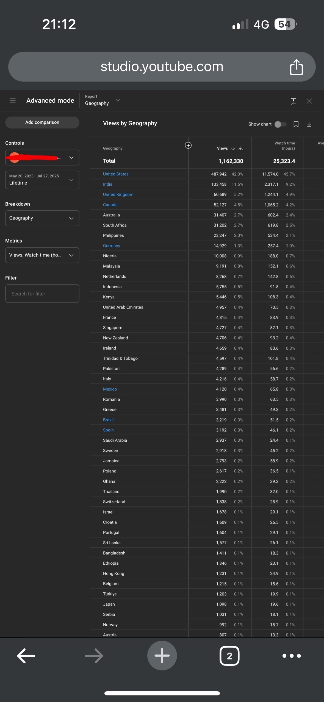Add a metric column with plus icon
This screenshot has height=702, width=324.
click(x=188, y=145)
